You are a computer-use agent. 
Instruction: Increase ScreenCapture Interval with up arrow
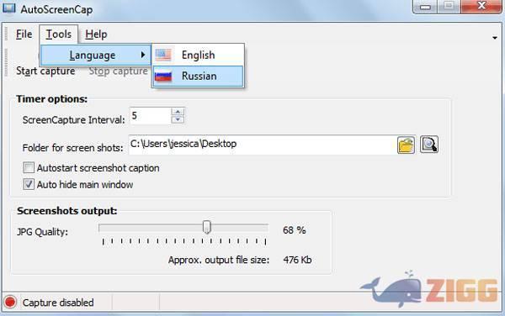178,112
